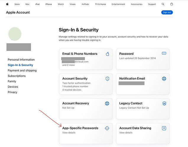Open the Email & Phone Numbers card title
Image resolution: width=188 pixels, height=147 pixels.
point(80,54)
